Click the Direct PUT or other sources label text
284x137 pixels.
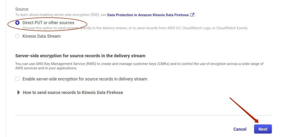point(48,23)
